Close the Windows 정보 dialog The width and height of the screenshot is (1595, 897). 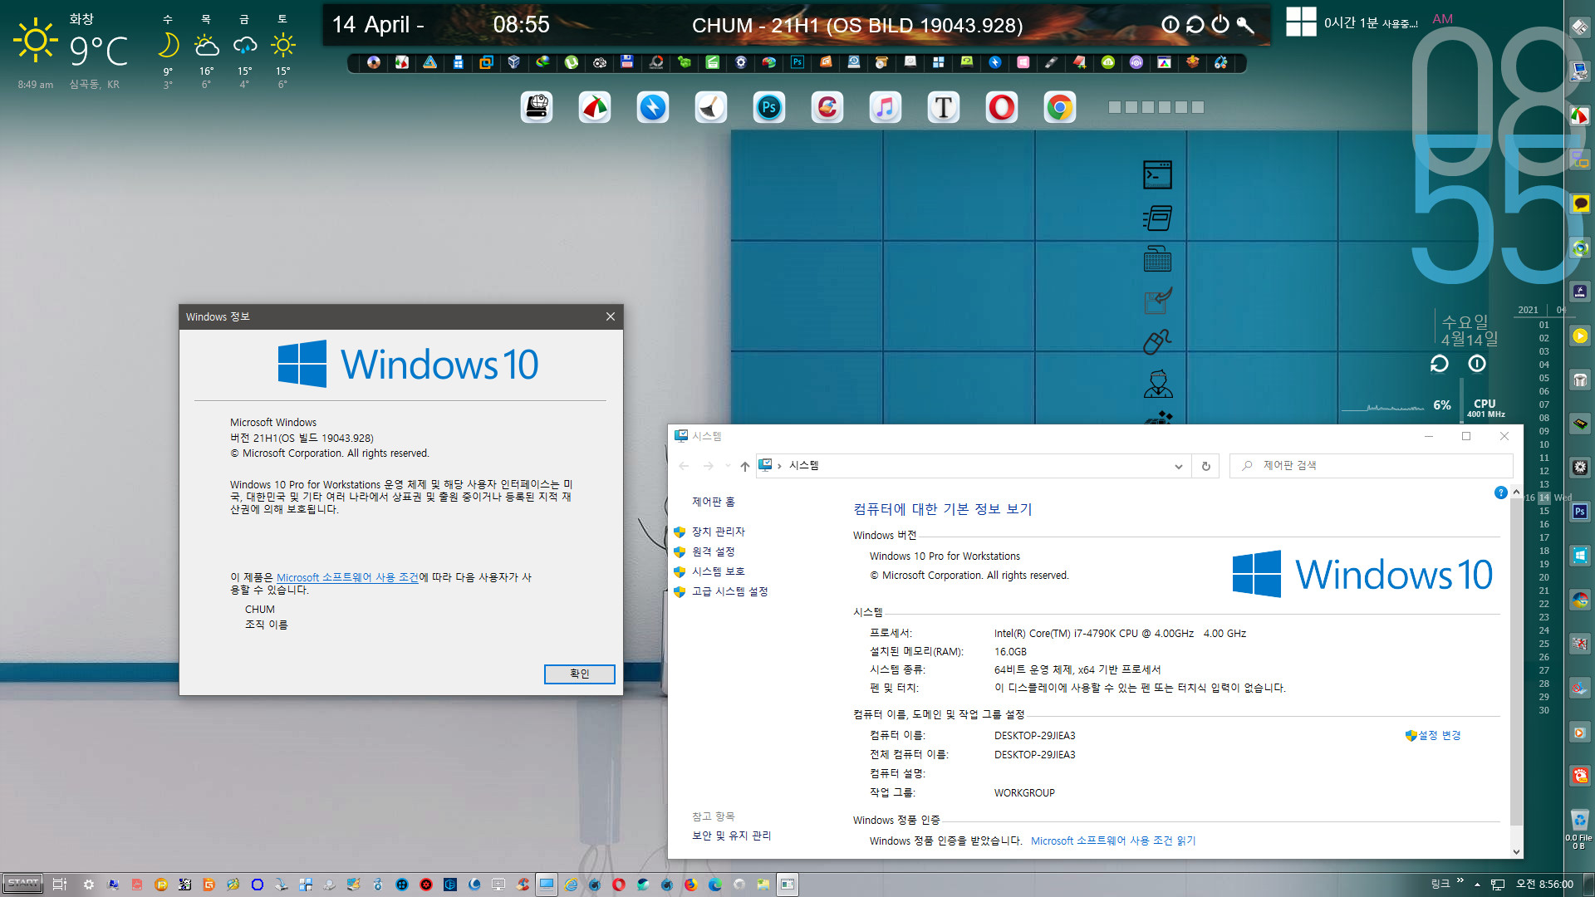click(611, 316)
